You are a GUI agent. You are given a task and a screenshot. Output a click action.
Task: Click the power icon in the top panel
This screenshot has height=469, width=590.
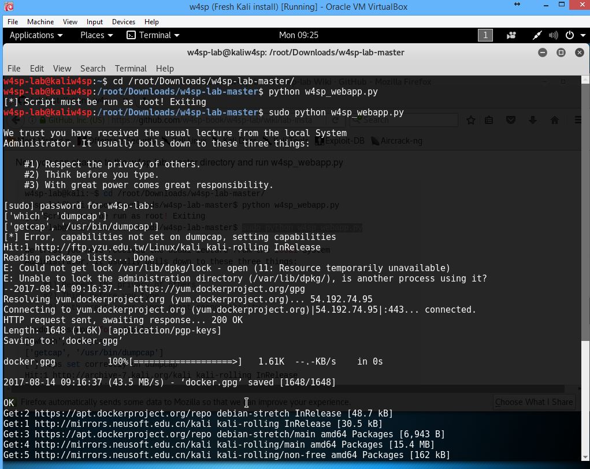coord(569,35)
